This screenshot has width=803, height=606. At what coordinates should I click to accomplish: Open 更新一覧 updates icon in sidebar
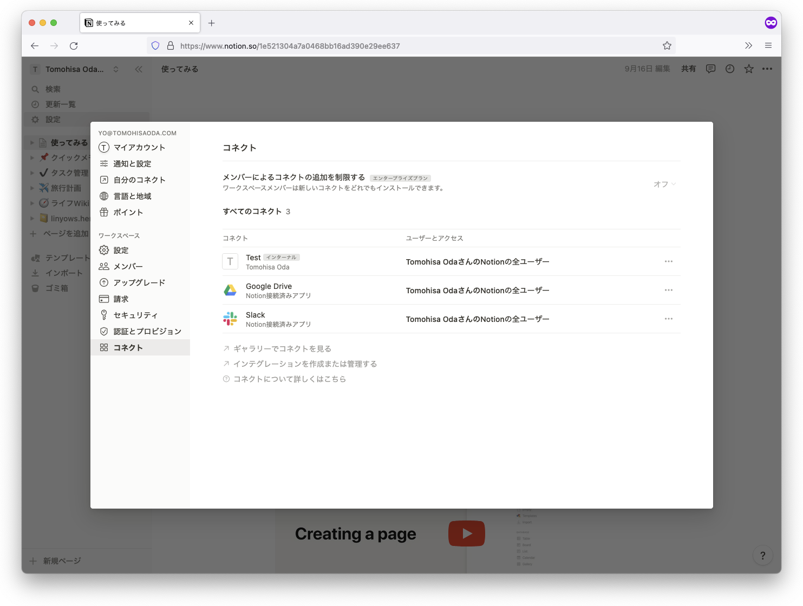(x=35, y=104)
